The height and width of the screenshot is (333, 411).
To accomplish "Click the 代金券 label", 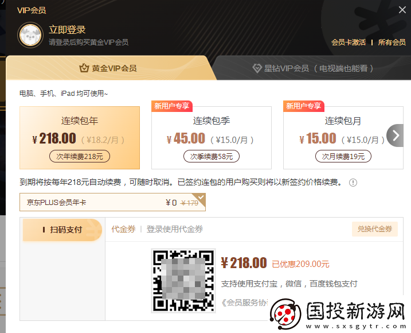I will tap(123, 229).
